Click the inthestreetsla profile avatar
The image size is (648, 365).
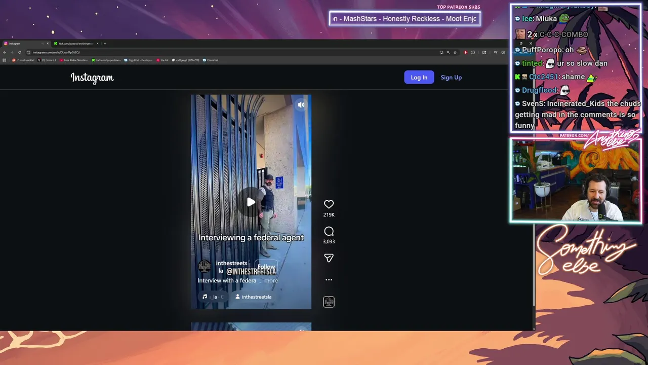click(205, 266)
